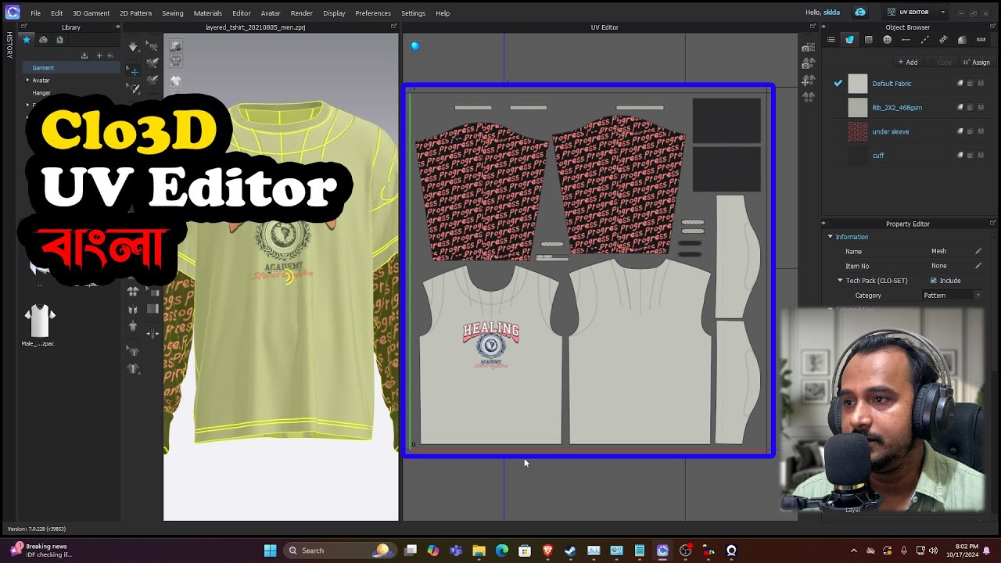Open the Sewing menu
The width and height of the screenshot is (1001, 563).
(x=173, y=13)
